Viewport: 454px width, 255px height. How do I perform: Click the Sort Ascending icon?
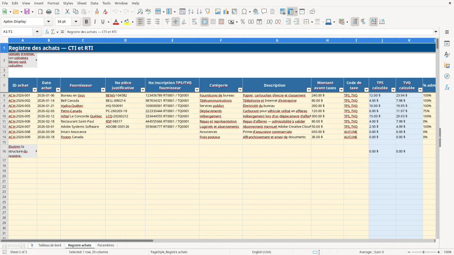(x=191, y=12)
